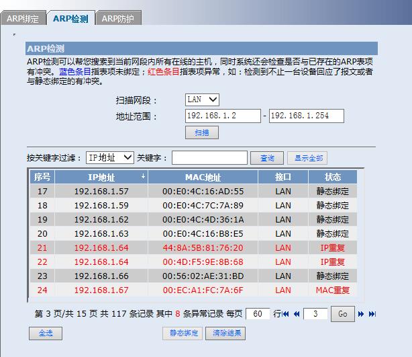Click the 查询 button
412x357 pixels.
coord(267,158)
